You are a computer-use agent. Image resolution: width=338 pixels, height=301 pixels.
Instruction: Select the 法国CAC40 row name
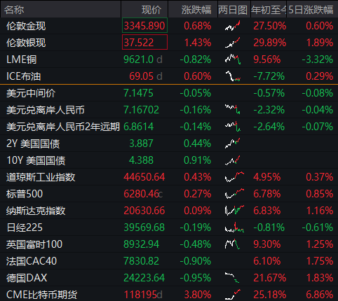pyautogui.click(x=32, y=261)
